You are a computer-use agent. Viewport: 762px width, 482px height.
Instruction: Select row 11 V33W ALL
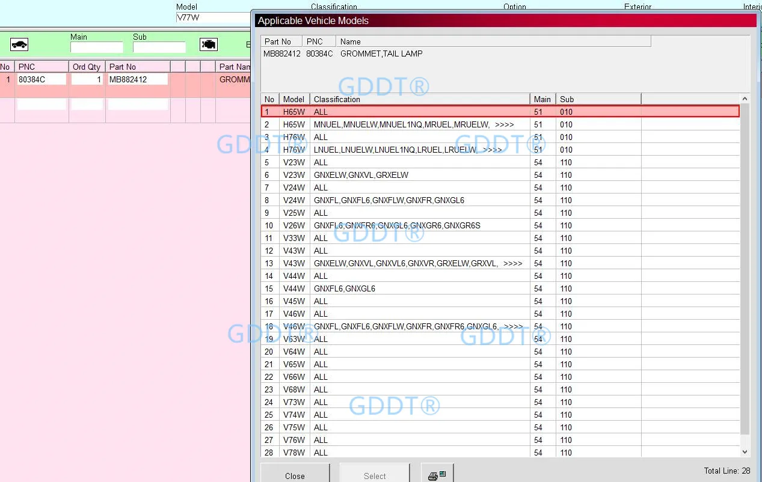click(x=500, y=238)
